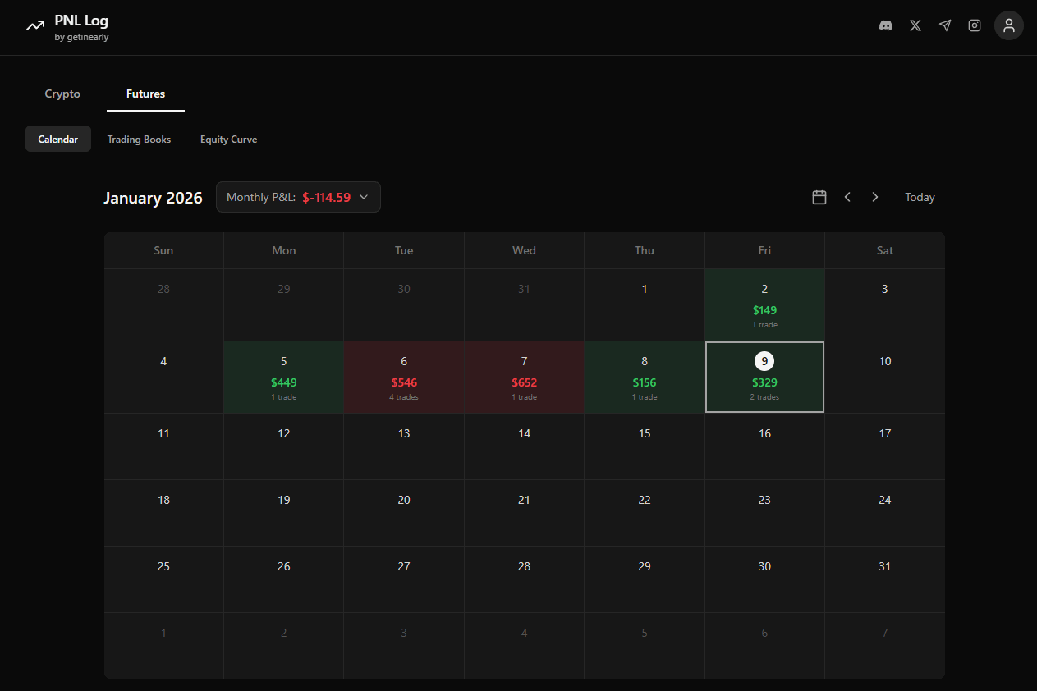Open the Instagram icon

(975, 25)
